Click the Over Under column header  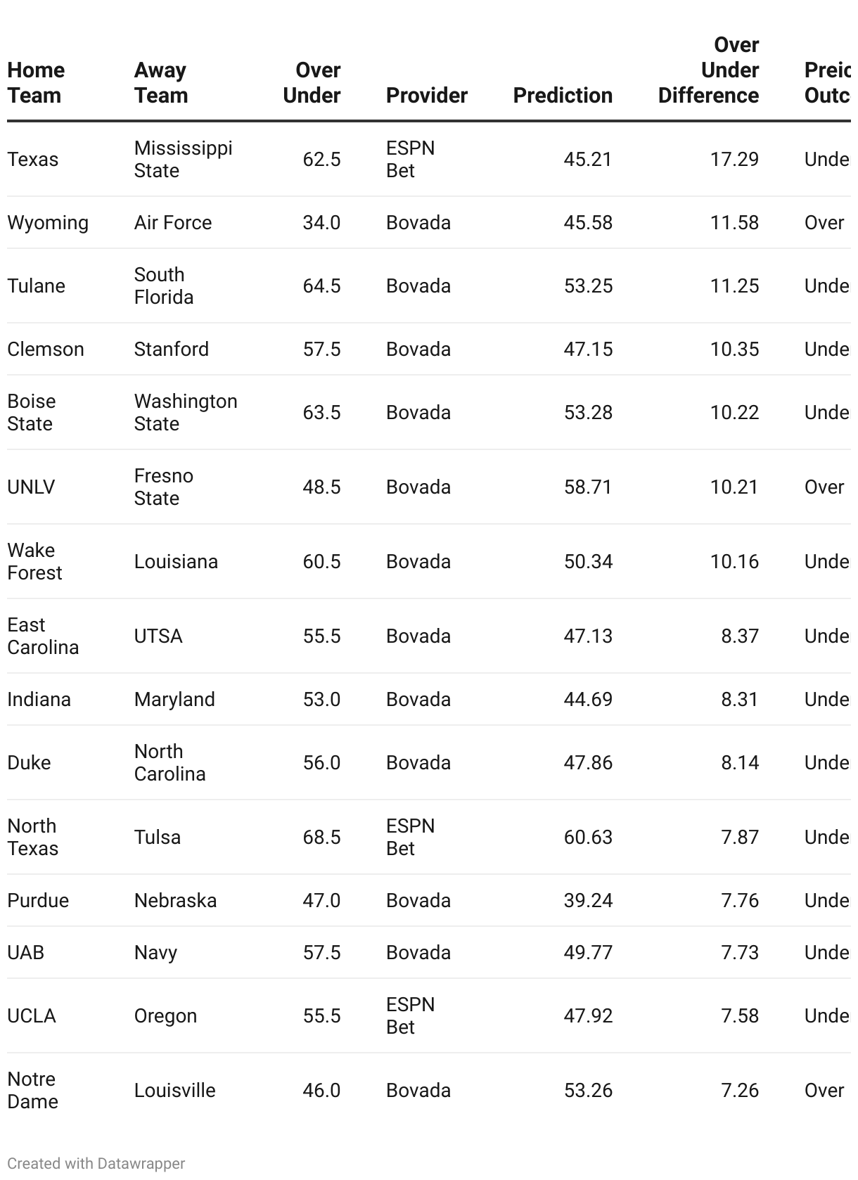[312, 82]
